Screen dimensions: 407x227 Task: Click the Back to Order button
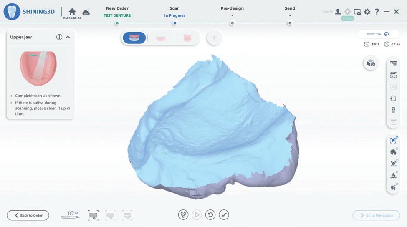click(28, 215)
